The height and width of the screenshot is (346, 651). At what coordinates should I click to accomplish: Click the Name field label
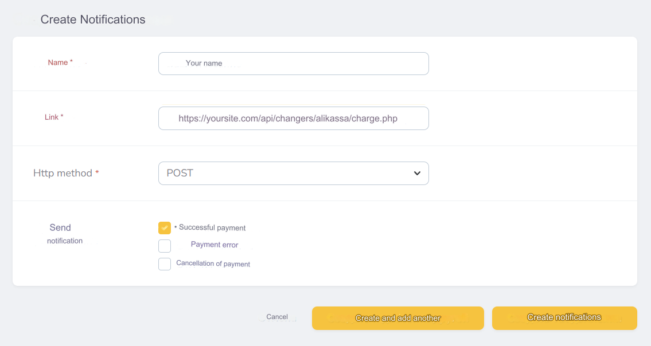57,62
